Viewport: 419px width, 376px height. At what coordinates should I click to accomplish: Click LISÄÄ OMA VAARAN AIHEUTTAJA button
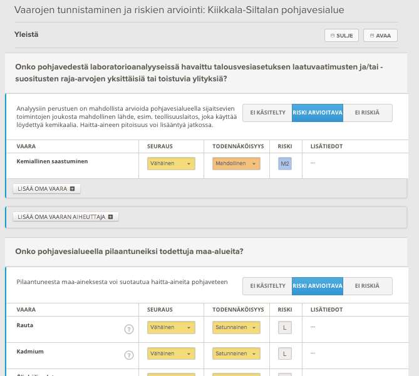[x=66, y=217]
